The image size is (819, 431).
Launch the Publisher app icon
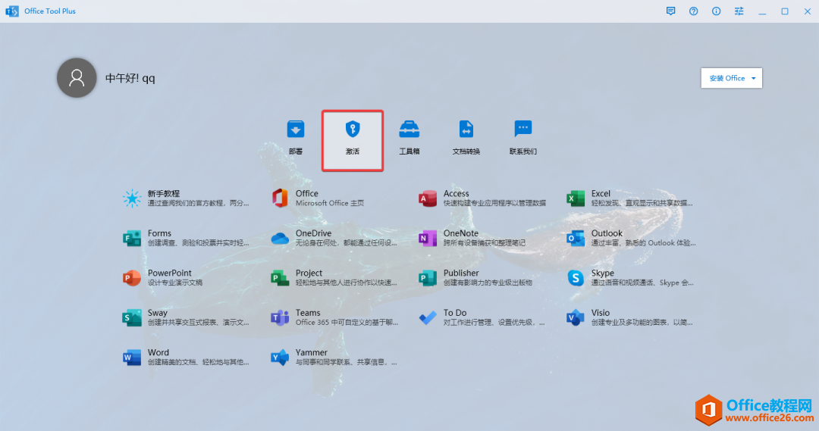[x=428, y=278]
